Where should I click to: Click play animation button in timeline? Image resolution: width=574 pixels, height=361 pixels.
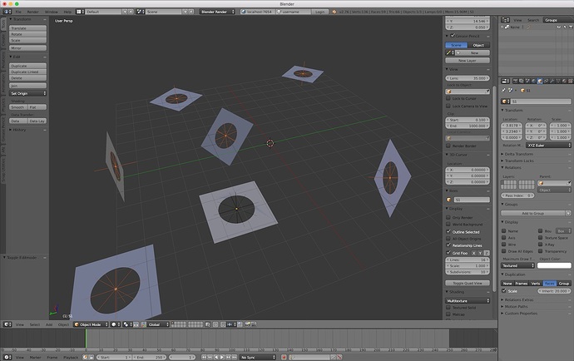222,357
